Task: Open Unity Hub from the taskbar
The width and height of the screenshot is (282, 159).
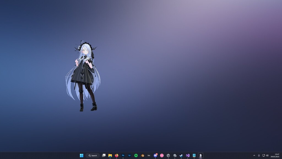Action: point(168,155)
